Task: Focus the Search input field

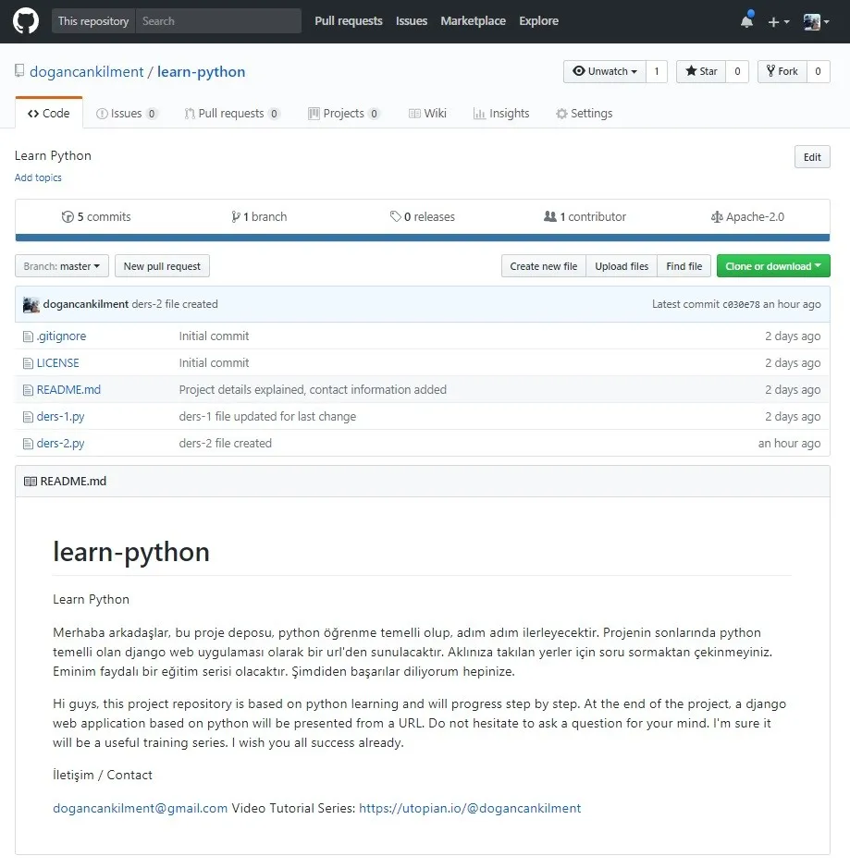Action: (218, 21)
